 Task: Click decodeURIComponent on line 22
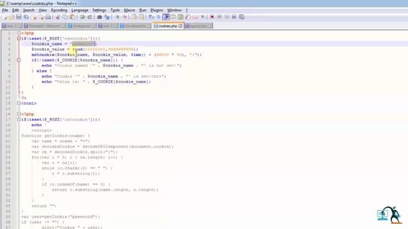point(105,146)
